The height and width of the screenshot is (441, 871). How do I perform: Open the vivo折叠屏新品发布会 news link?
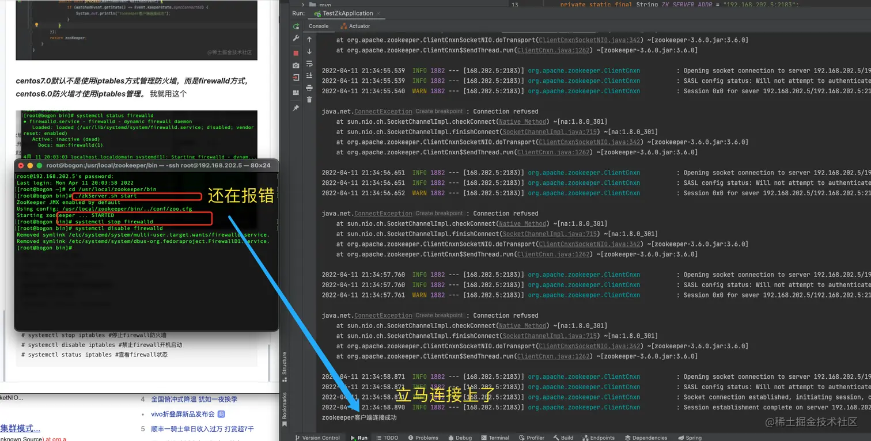point(183,415)
